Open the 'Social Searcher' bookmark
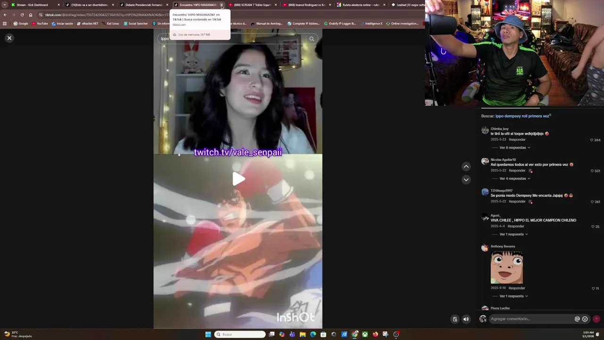The image size is (604, 340). [x=136, y=24]
